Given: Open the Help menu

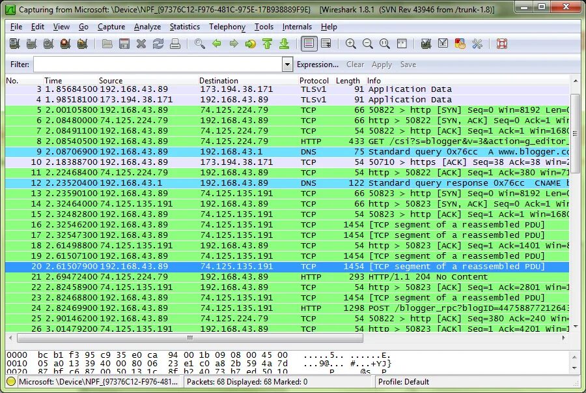Looking at the screenshot, I should (x=329, y=27).
